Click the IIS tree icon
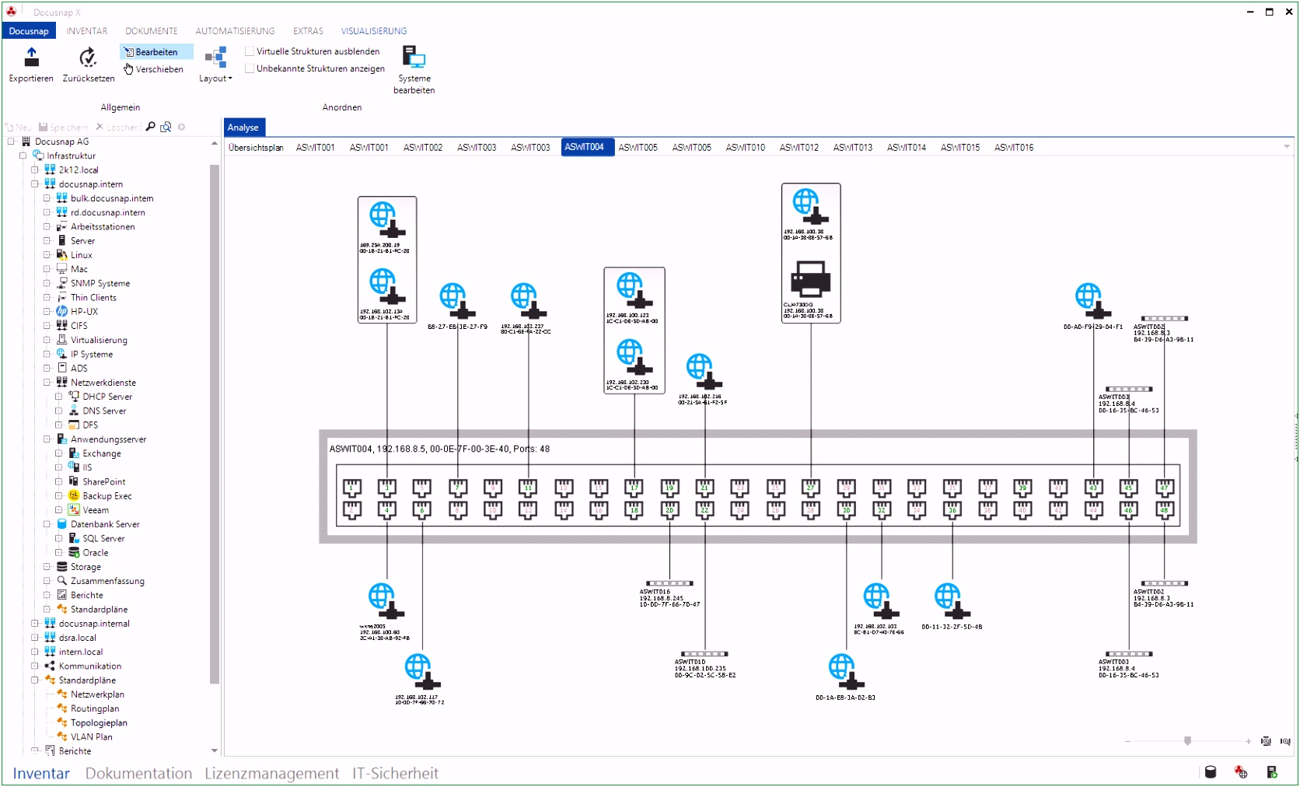 [74, 467]
